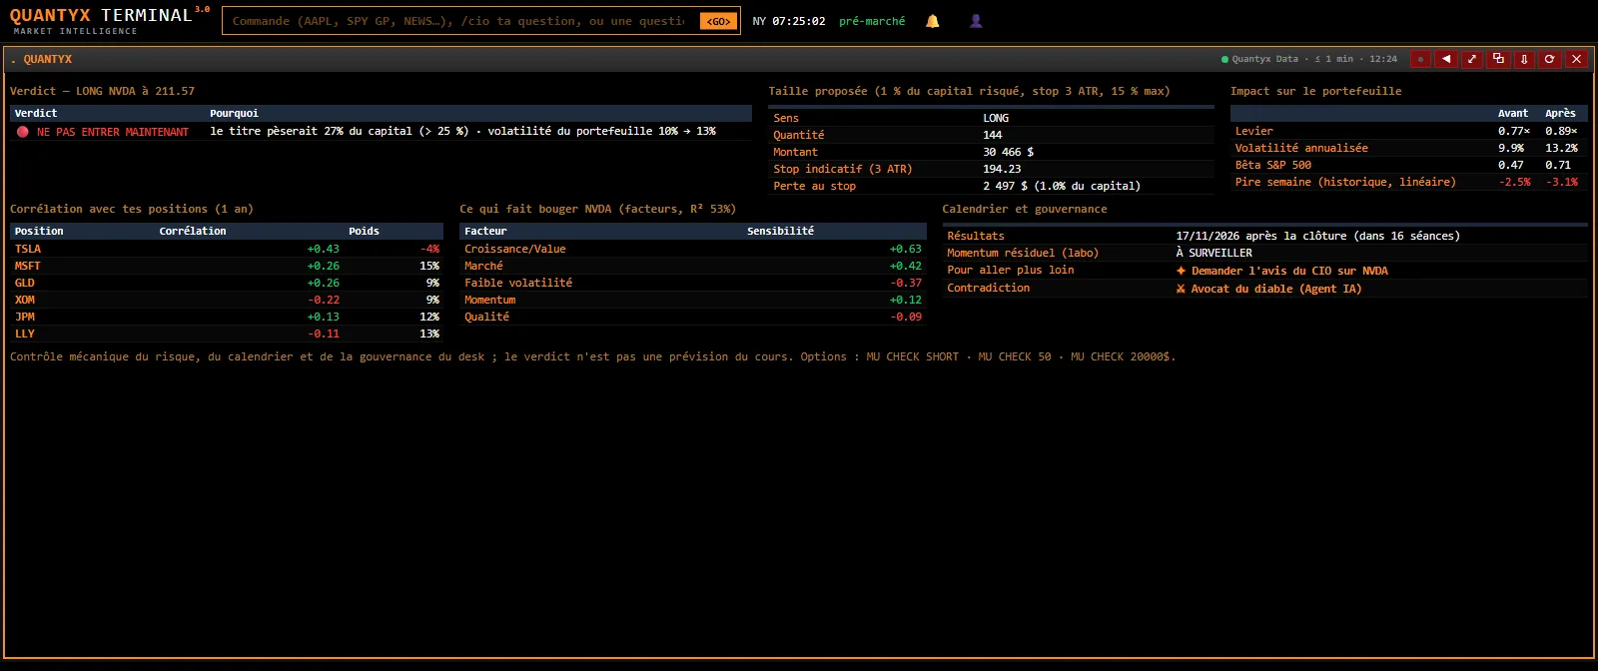Image resolution: width=1598 pixels, height=671 pixels.
Task: Click the MU CHECK SHORT option
Action: coord(912,356)
